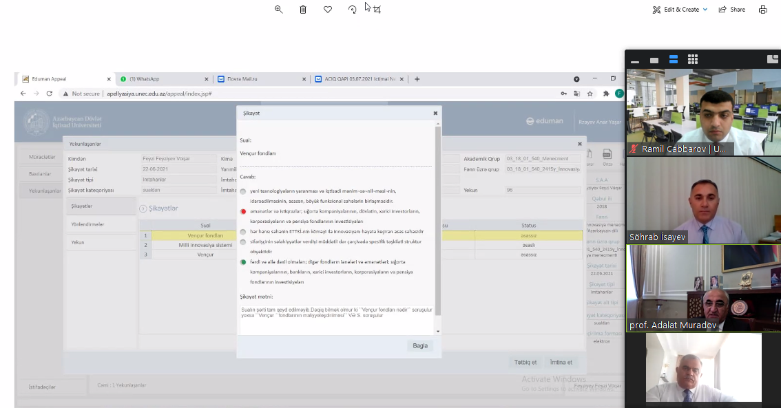Select the row 3 'Vençur' table cell
Viewport: 781px width, 408px height.
pos(205,255)
